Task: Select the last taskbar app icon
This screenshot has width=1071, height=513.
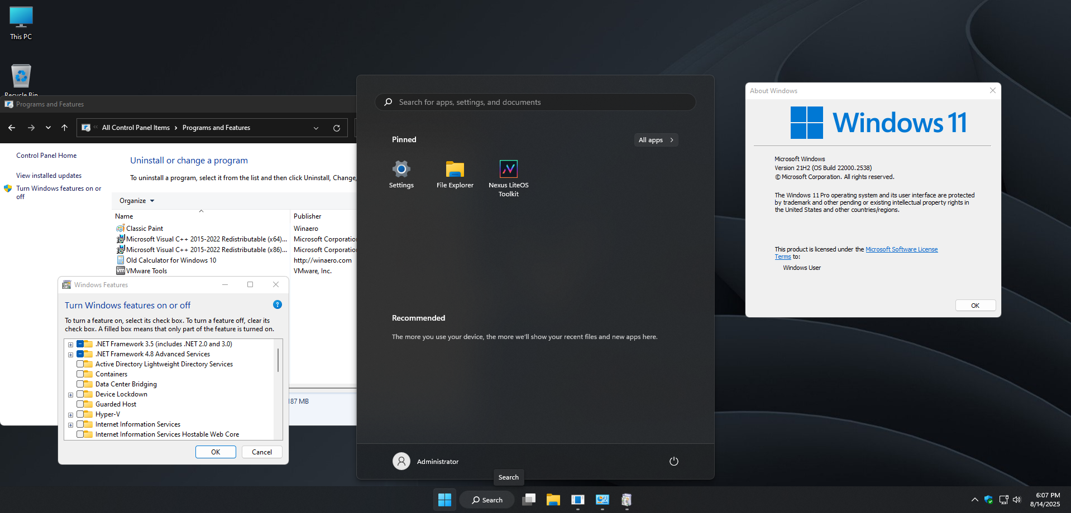Action: coord(627,500)
